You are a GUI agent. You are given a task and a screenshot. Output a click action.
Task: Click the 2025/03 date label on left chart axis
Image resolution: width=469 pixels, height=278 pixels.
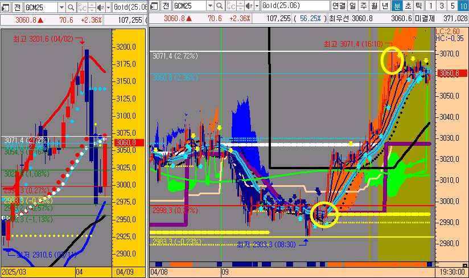point(14,272)
